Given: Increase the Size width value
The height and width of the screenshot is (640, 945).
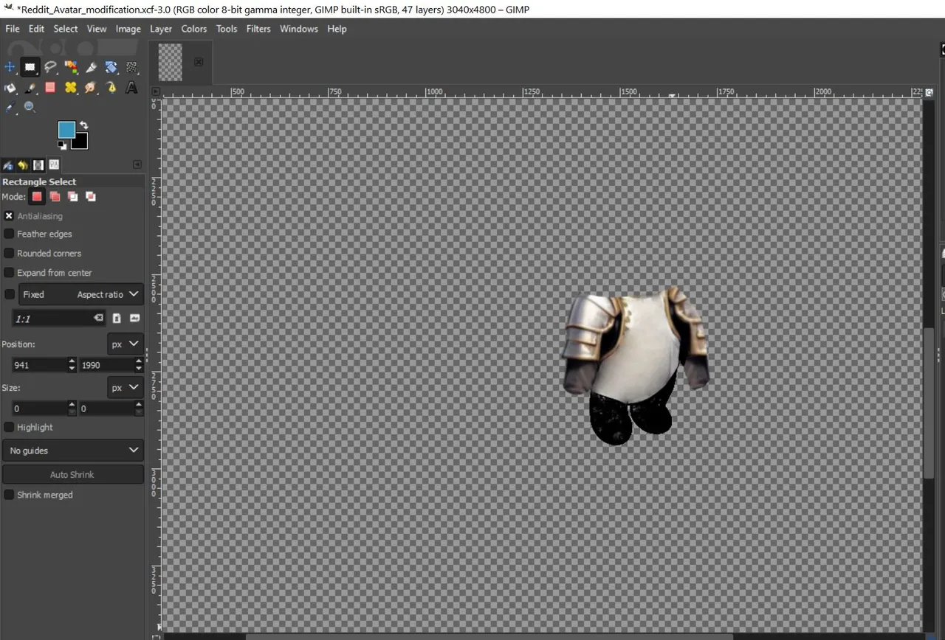Looking at the screenshot, I should tap(72, 405).
